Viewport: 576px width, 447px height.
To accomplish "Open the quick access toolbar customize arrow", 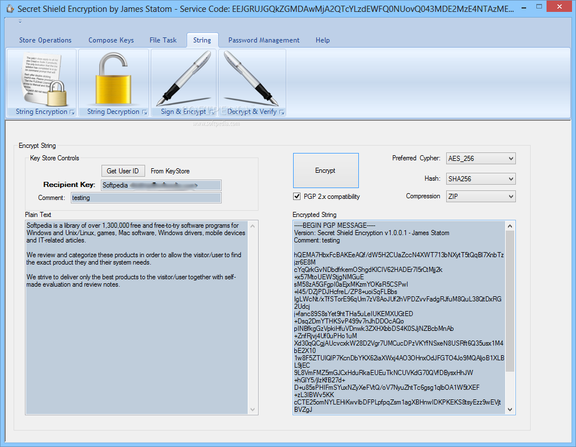I will (20, 22).
